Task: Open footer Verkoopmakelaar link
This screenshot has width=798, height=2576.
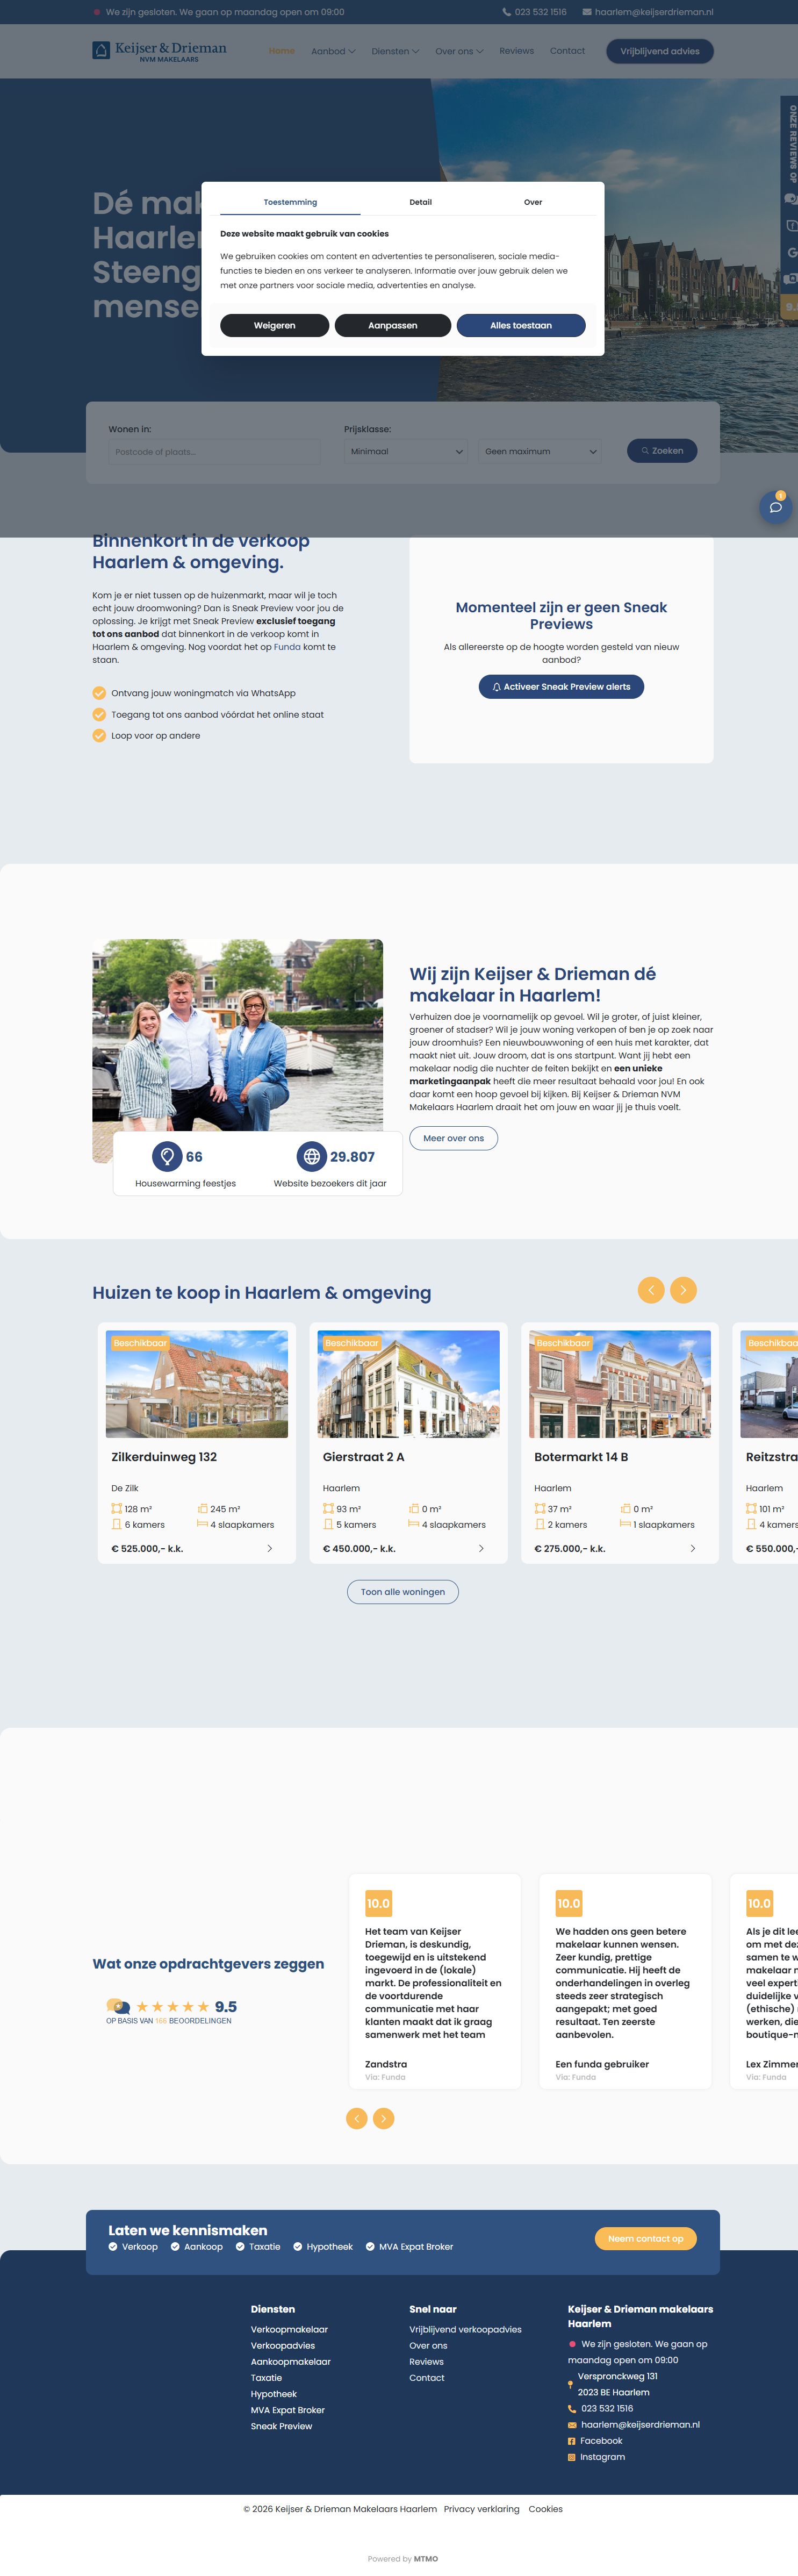Action: click(289, 2329)
